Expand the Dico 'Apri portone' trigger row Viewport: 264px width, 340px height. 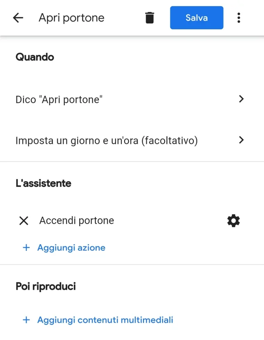coord(241,99)
